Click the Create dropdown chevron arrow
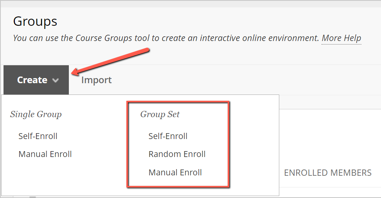 56,80
